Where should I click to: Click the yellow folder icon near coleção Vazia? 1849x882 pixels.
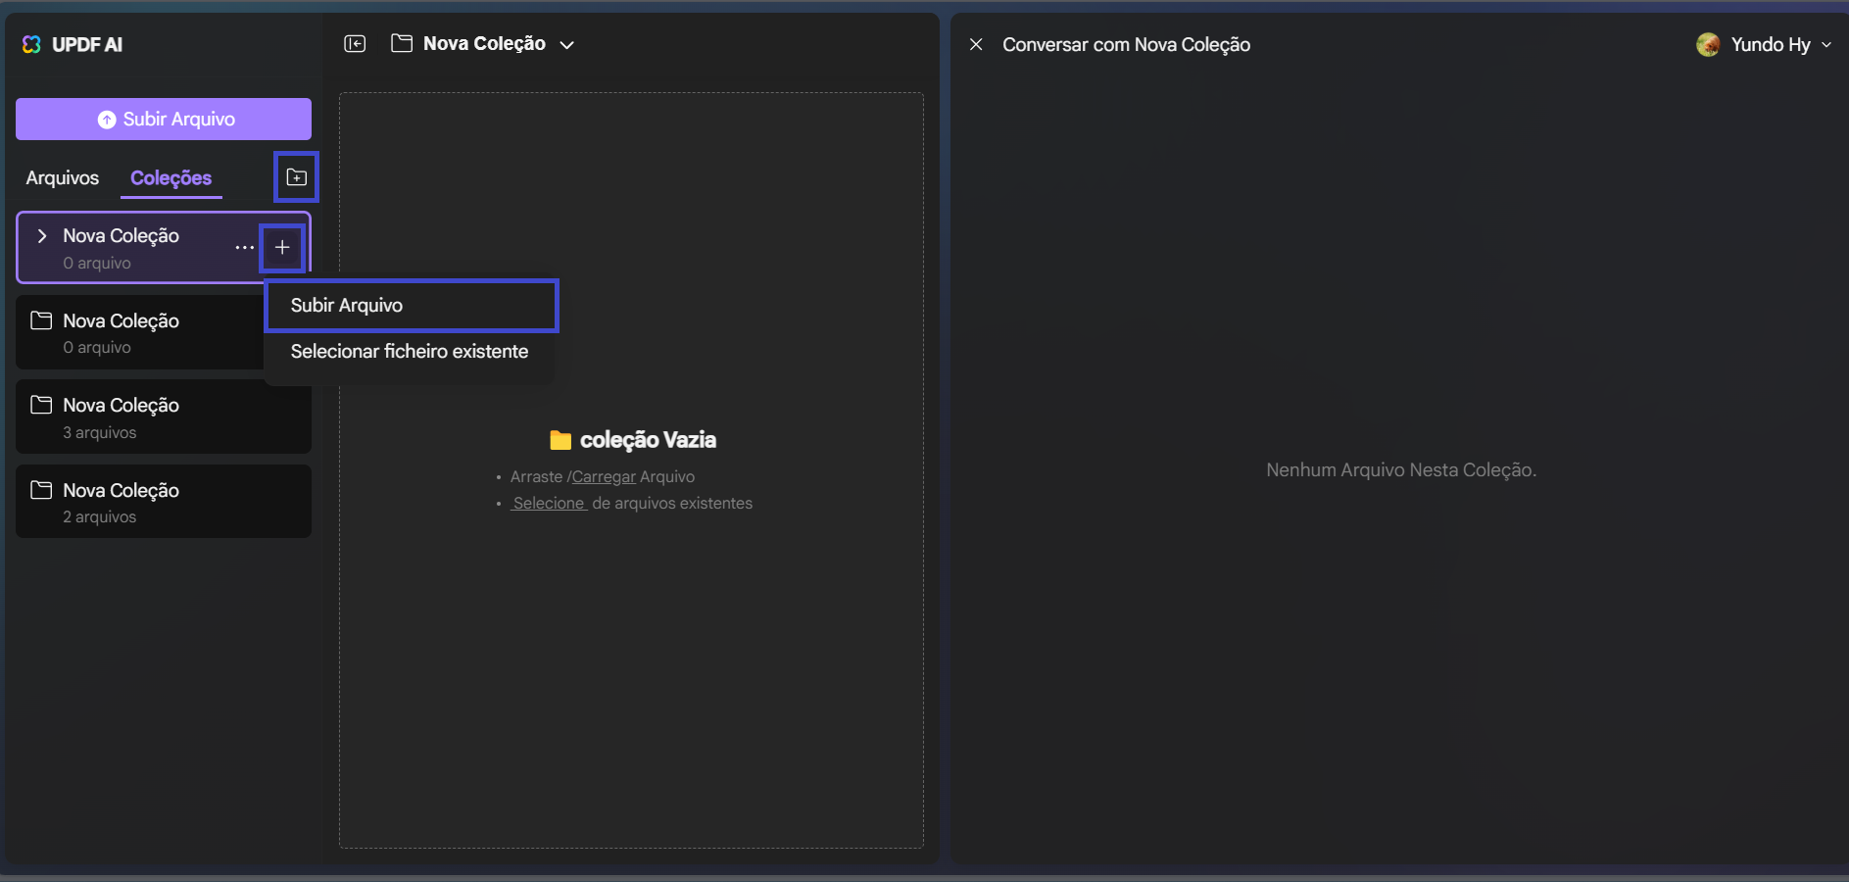(560, 440)
